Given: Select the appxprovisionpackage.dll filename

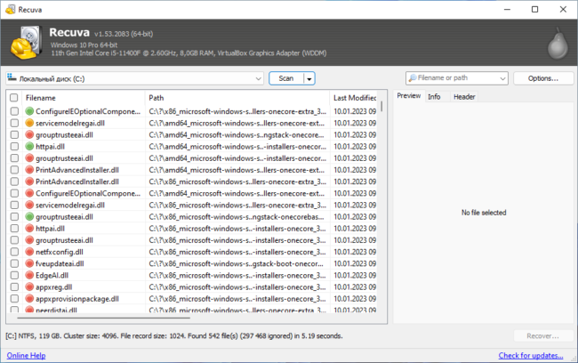Looking at the screenshot, I should coord(77,299).
